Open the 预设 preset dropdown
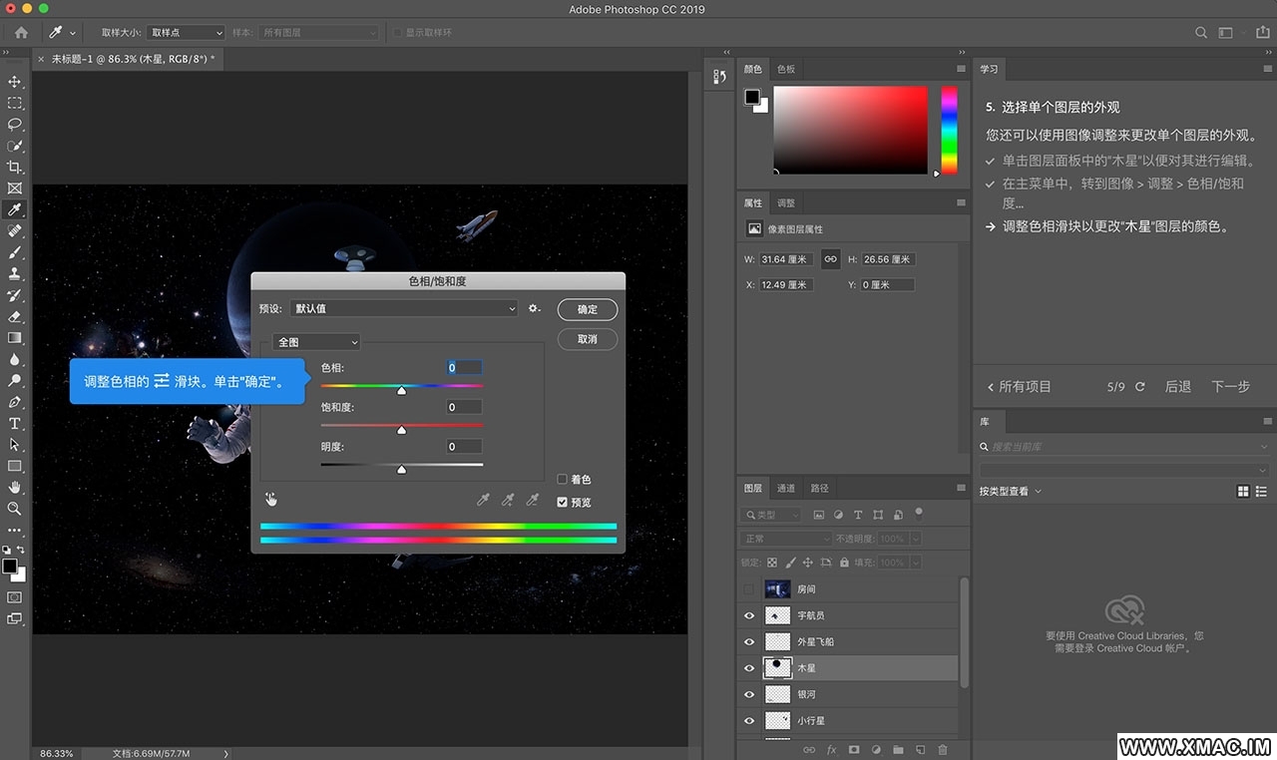The image size is (1277, 760). click(404, 309)
